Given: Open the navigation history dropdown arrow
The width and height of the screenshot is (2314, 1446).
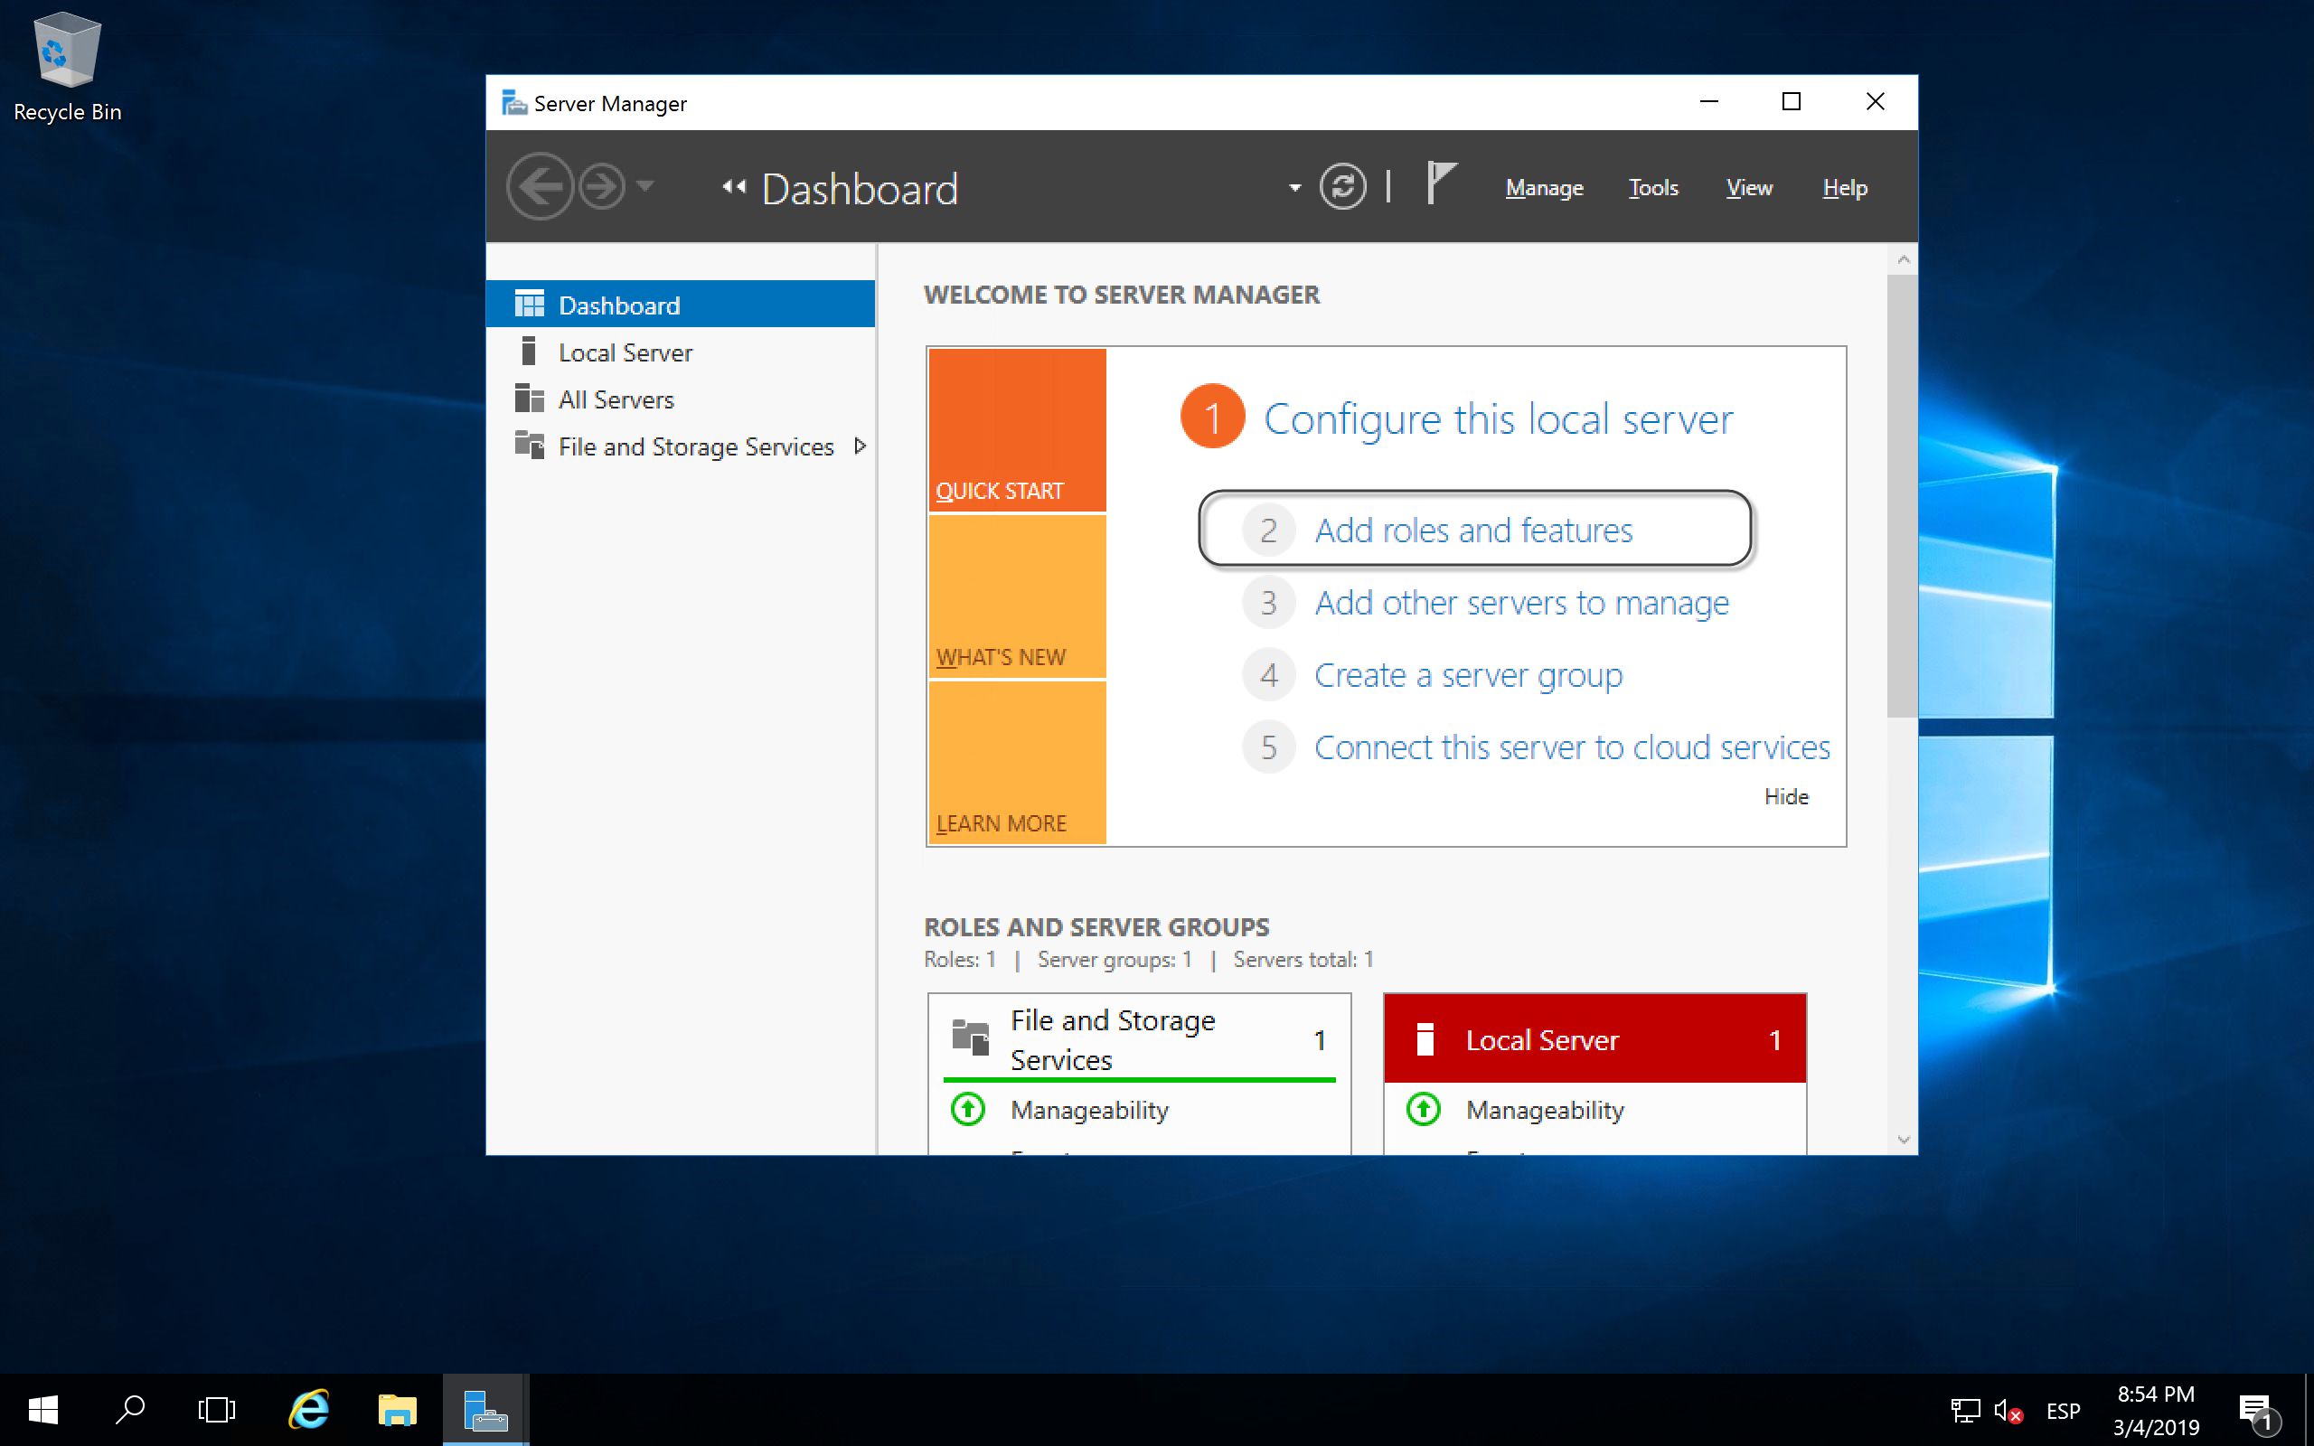Looking at the screenshot, I should (x=646, y=186).
